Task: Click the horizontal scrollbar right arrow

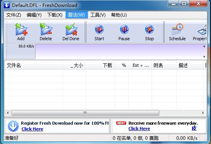Action: pos(203,113)
